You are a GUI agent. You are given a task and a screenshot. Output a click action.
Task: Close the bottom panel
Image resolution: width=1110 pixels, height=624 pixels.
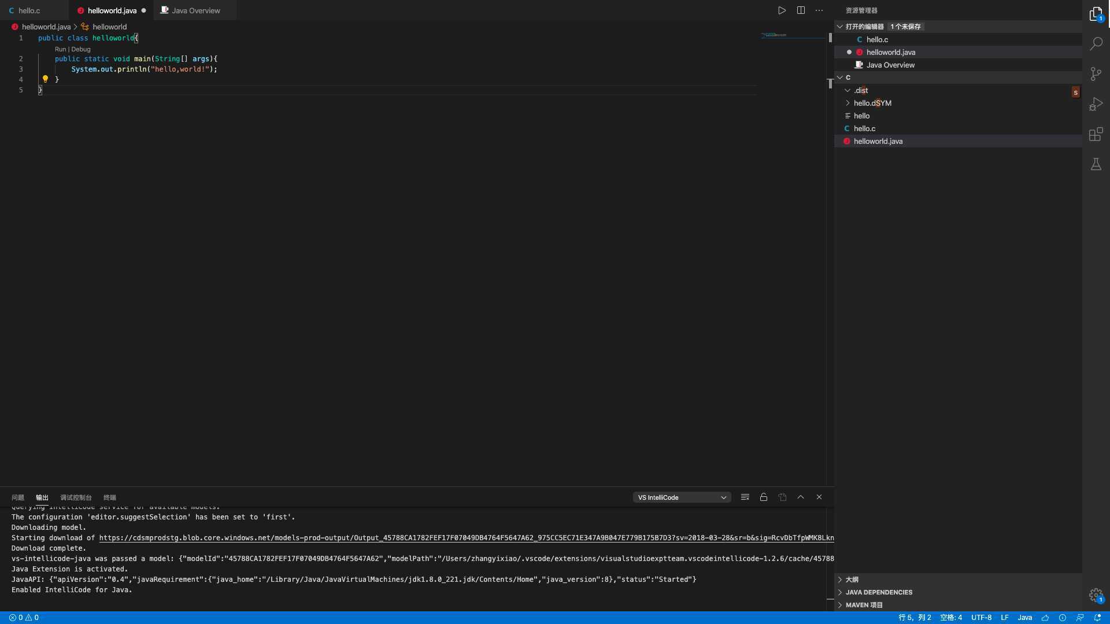click(819, 497)
